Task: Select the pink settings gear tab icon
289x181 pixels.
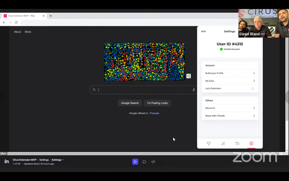Action: tap(251, 144)
